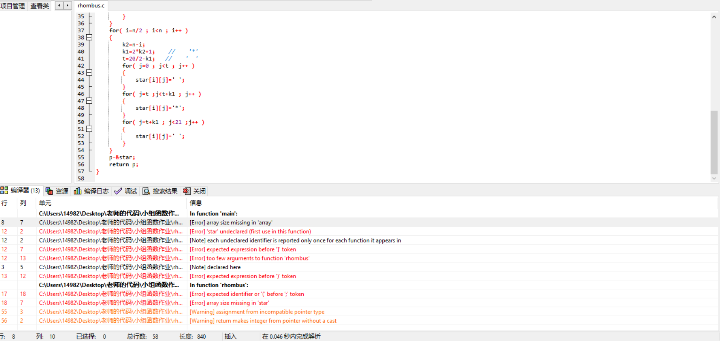Click the code line "k2=n-i;"
This screenshot has height=341, width=720.
pyautogui.click(x=133, y=44)
